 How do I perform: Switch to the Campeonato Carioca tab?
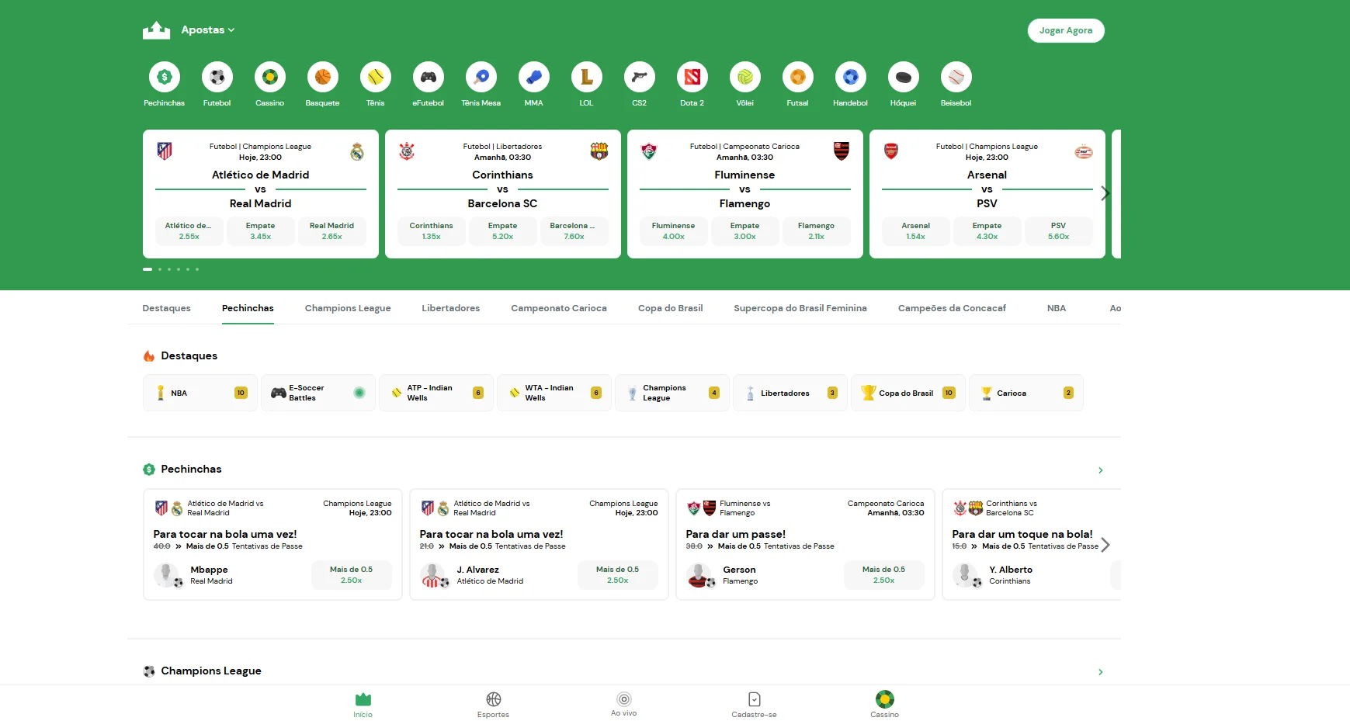559,308
